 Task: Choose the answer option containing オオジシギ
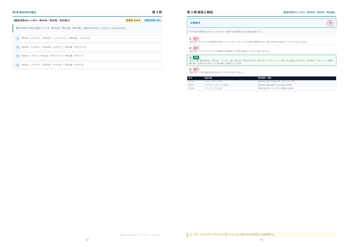coord(87,47)
